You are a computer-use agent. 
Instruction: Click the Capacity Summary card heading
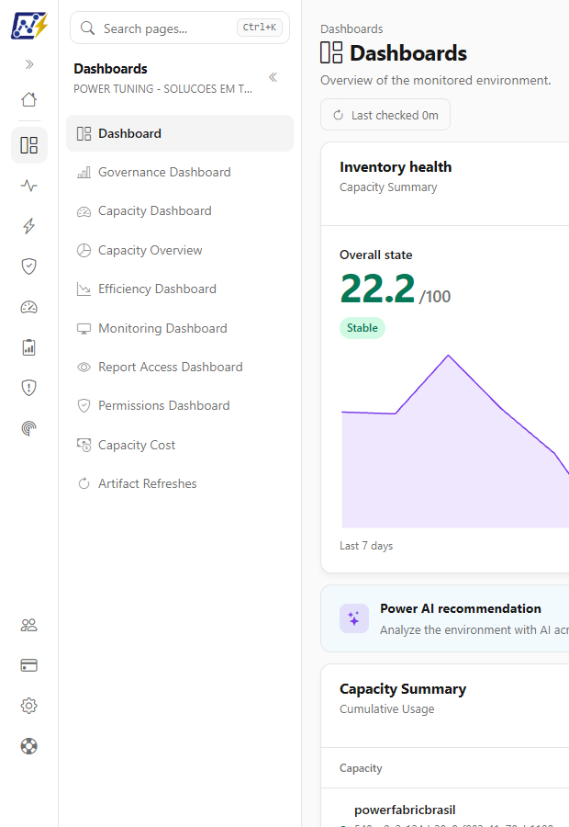pos(403,689)
